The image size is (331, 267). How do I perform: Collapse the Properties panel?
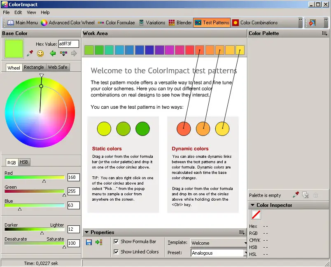86,232
